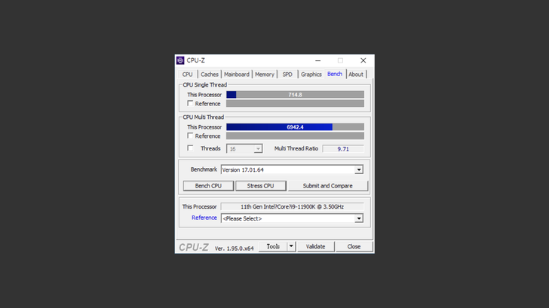This screenshot has height=308, width=549.
Task: Open the SPD tab
Action: [287, 75]
